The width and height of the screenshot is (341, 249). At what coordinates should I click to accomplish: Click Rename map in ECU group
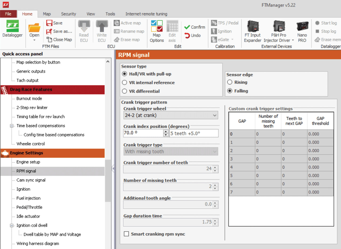tap(129, 31)
